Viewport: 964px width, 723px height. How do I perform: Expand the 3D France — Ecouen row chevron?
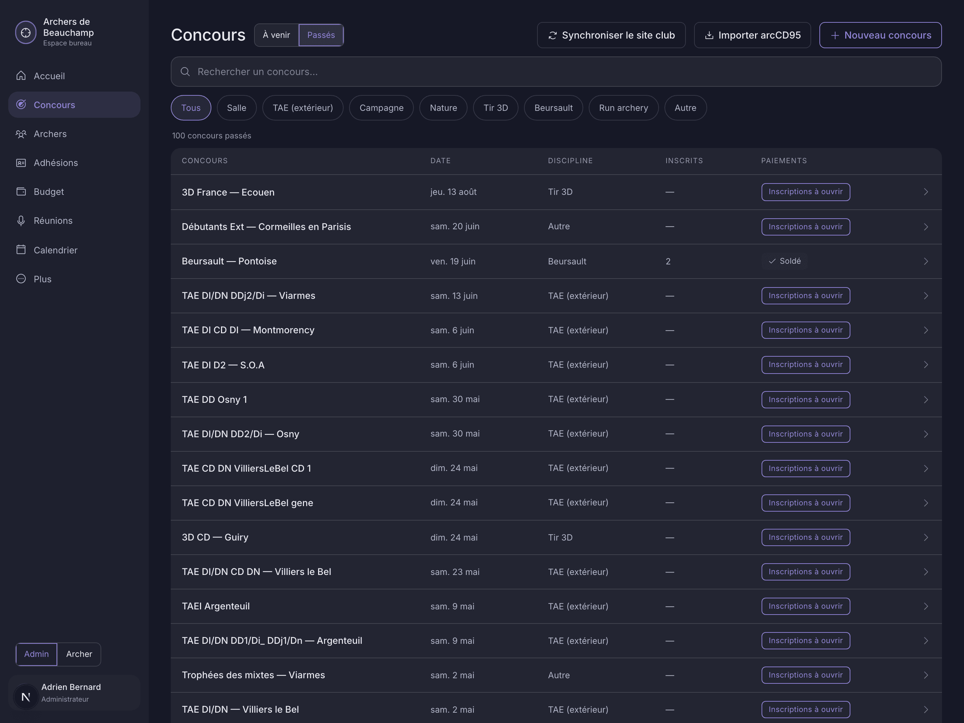coord(926,192)
